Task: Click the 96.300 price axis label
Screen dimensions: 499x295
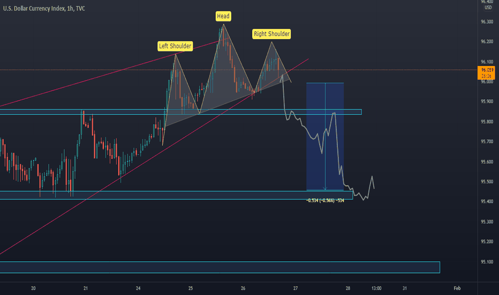Action: click(x=487, y=21)
